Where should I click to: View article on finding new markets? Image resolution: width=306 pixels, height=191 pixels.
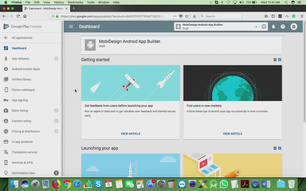233,133
